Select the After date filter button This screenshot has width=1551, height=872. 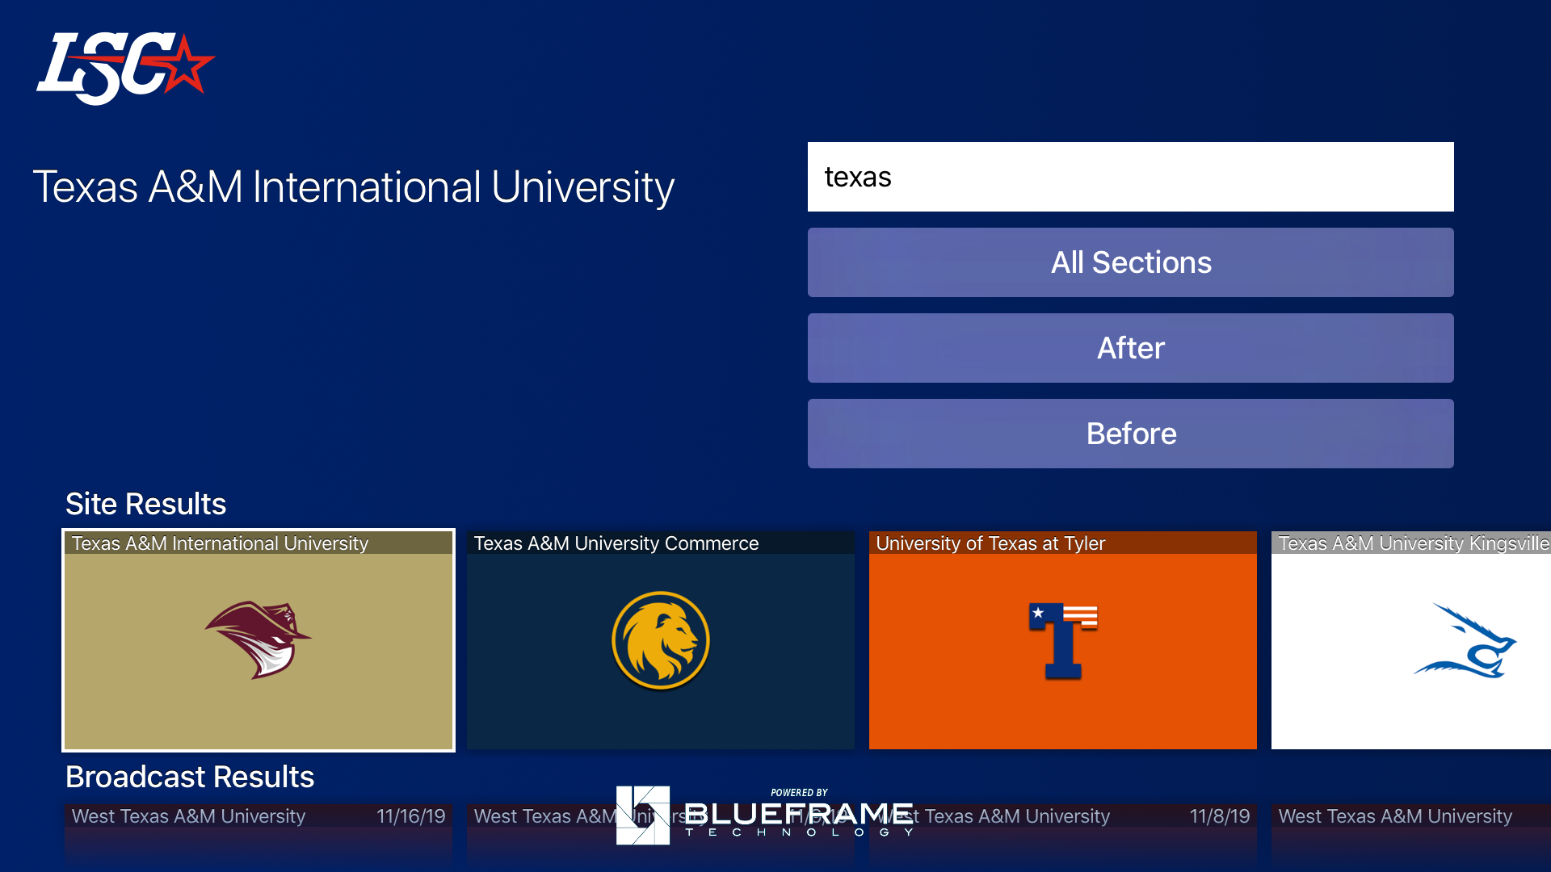1130,348
